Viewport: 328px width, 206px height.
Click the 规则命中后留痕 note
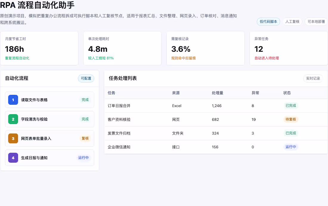(183, 58)
